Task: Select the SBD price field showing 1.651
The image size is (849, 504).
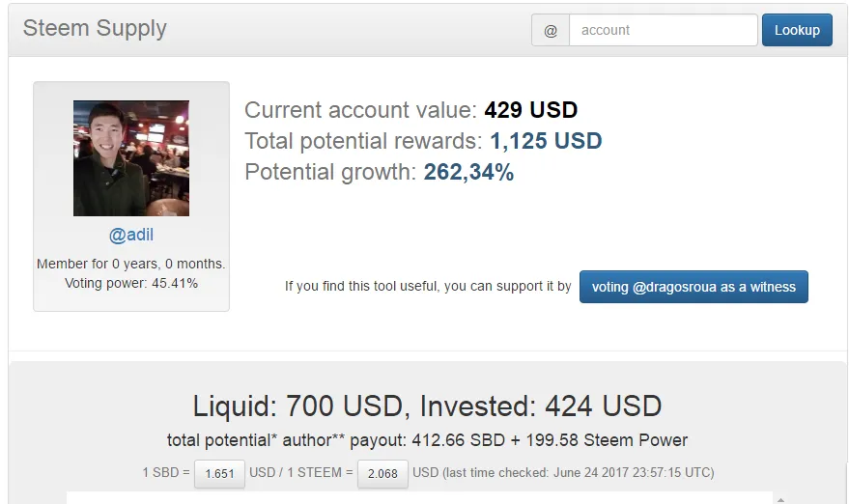Action: 220,474
